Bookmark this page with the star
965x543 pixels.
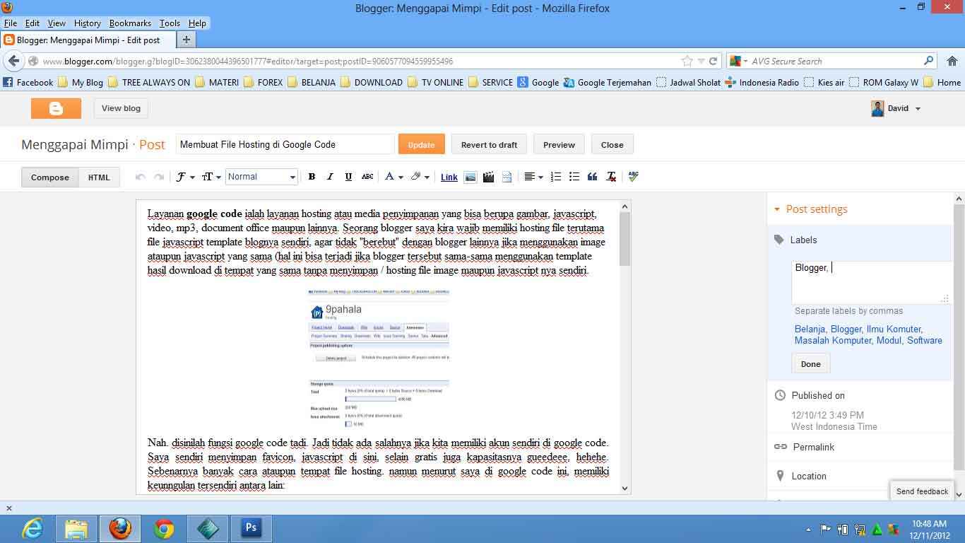[x=687, y=61]
